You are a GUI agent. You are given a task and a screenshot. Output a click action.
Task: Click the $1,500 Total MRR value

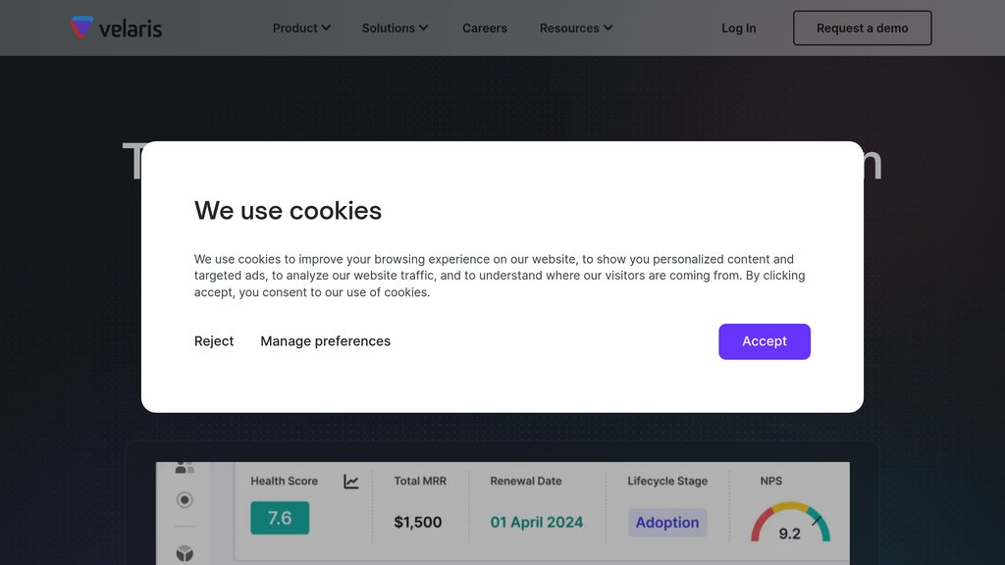(x=418, y=522)
